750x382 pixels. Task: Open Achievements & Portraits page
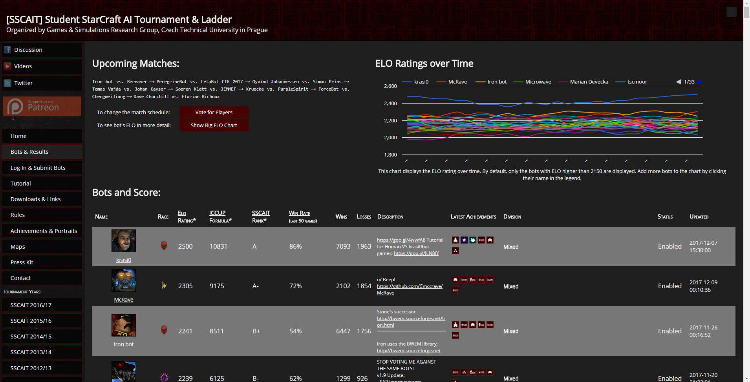point(42,231)
